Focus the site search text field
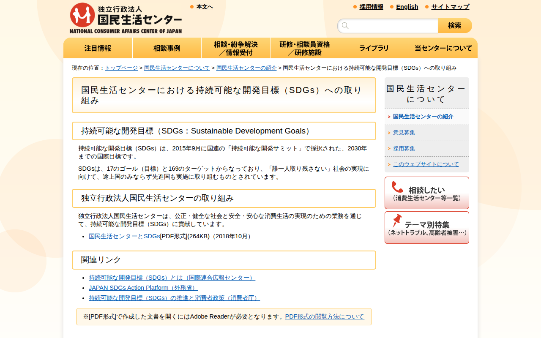The image size is (541, 338). pyautogui.click(x=388, y=26)
